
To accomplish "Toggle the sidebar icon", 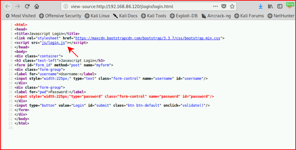I will point(280,6).
